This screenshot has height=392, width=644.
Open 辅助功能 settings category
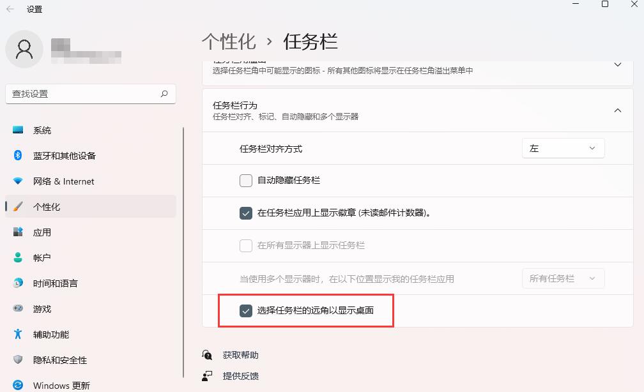click(91, 334)
